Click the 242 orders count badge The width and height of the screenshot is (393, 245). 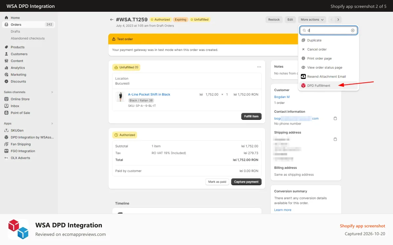49,24
